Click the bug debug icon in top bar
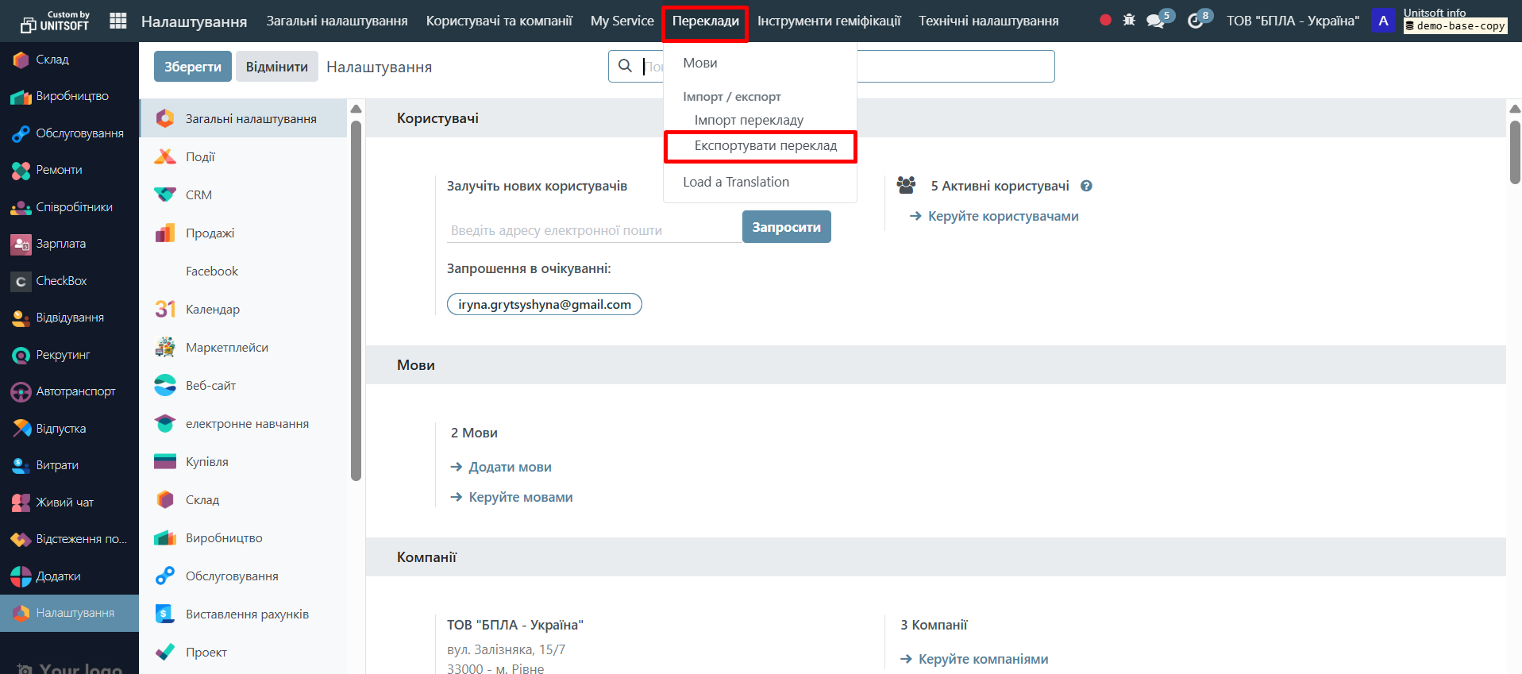1522x674 pixels. pyautogui.click(x=1129, y=21)
